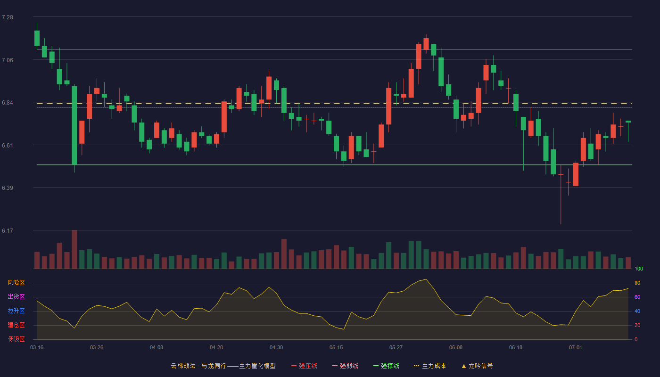This screenshot has height=377, width=660.
Task: Click the 80 indicator axis label
Action: pos(637,283)
